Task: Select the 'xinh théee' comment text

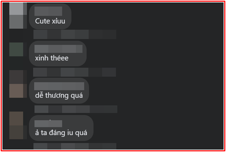Action: coord(52,58)
